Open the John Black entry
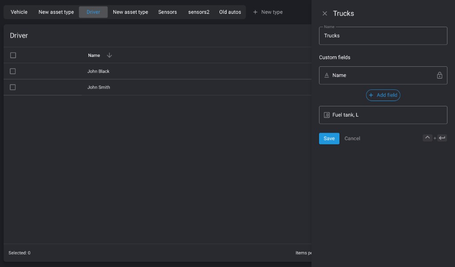The width and height of the screenshot is (455, 267). pyautogui.click(x=98, y=71)
